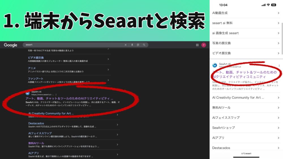Viewport: 283px width, 159px height.
Task: Tap the phone AIアプリ link
Action: click(218, 138)
